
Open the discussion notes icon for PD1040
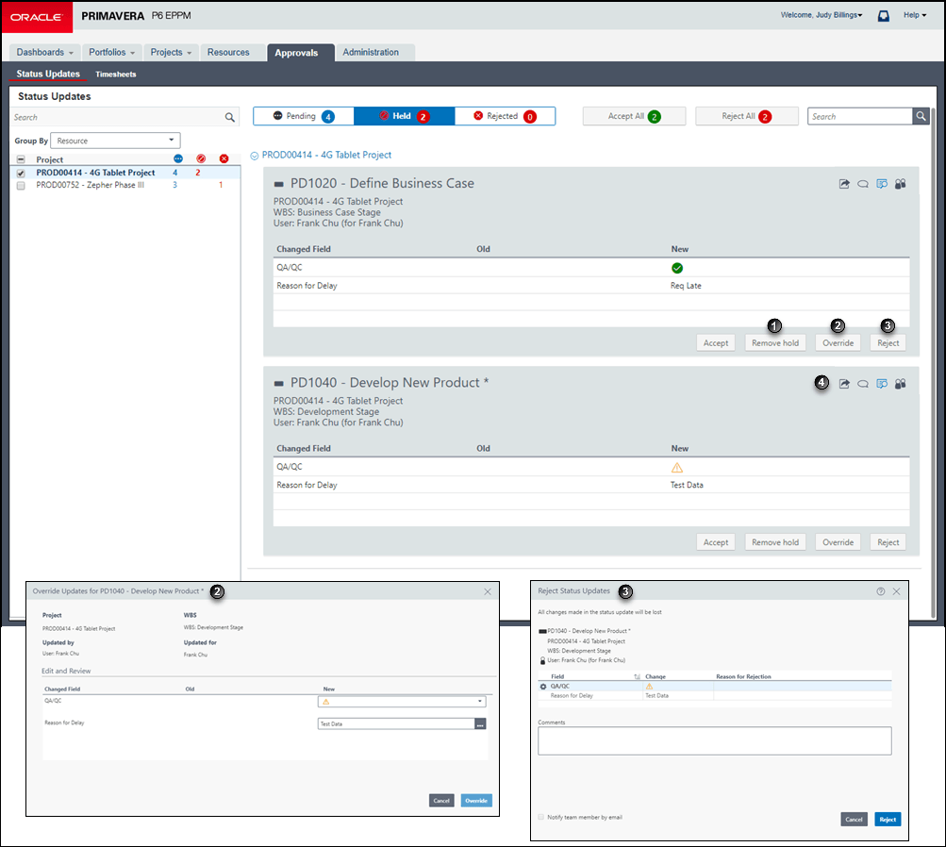(882, 384)
